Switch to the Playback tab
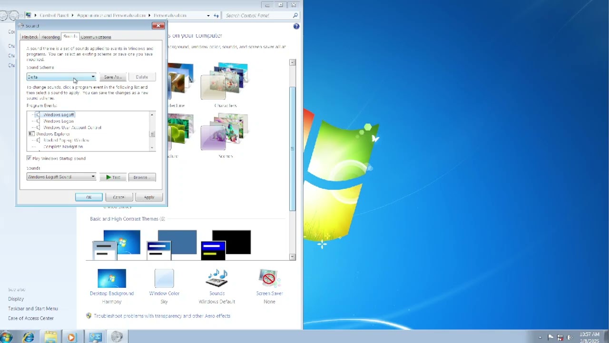Screen dimensions: 609x343 pos(29,37)
